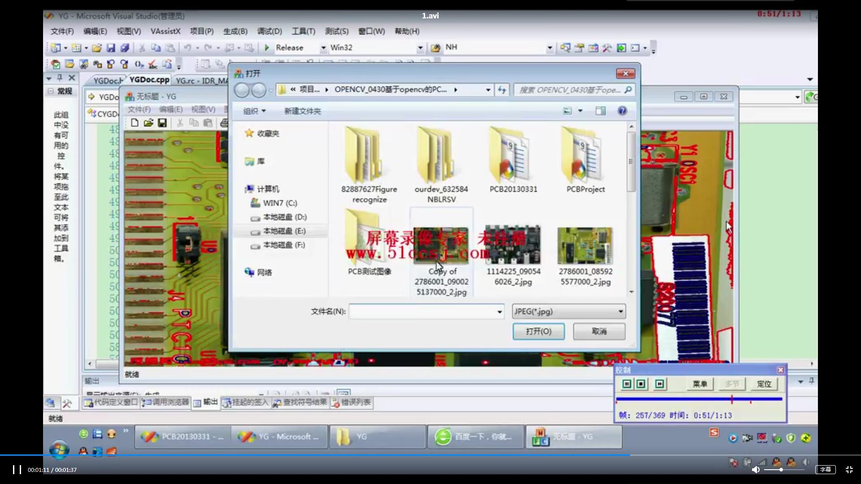Click the stop button in the control panel
This screenshot has width=861, height=484.
pyautogui.click(x=641, y=384)
